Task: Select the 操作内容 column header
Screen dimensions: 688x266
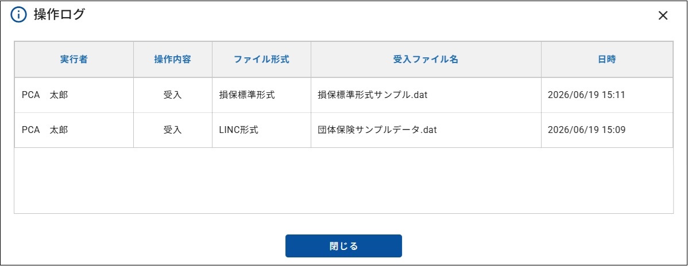Action: click(173, 60)
